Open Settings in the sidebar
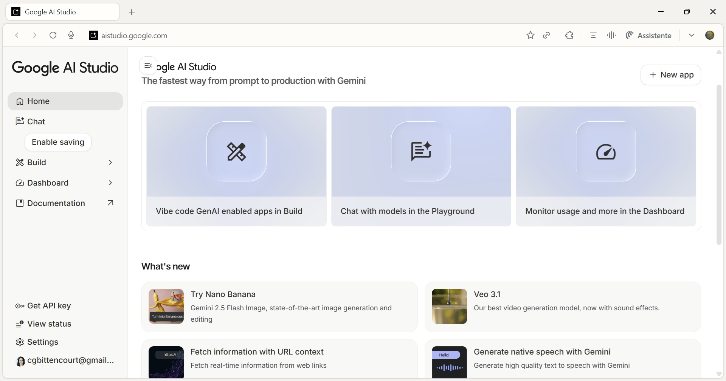This screenshot has width=726, height=381. point(42,342)
